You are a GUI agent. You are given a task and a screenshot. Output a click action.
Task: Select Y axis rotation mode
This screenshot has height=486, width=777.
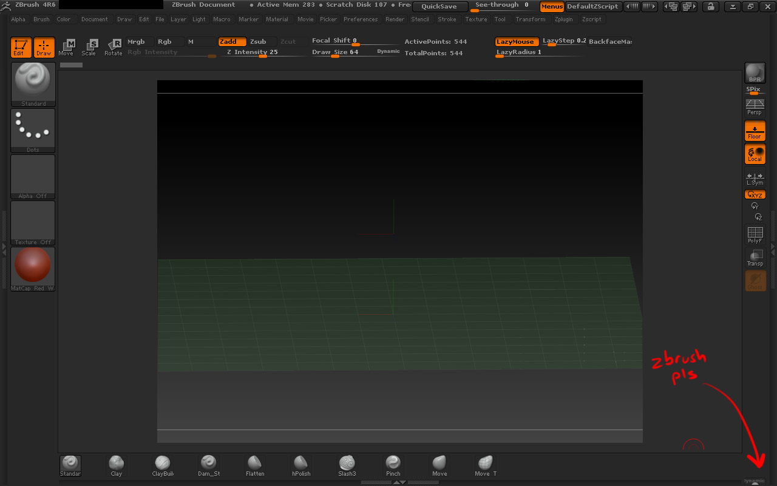click(x=755, y=206)
